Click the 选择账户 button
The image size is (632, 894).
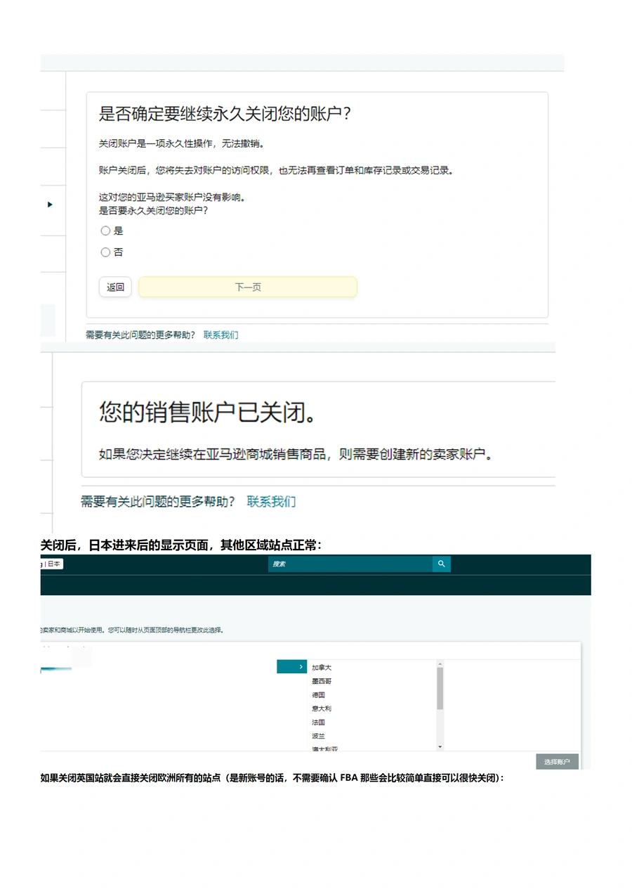[557, 762]
